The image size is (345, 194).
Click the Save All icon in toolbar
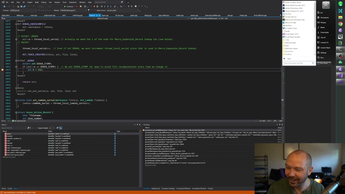tap(24, 6)
